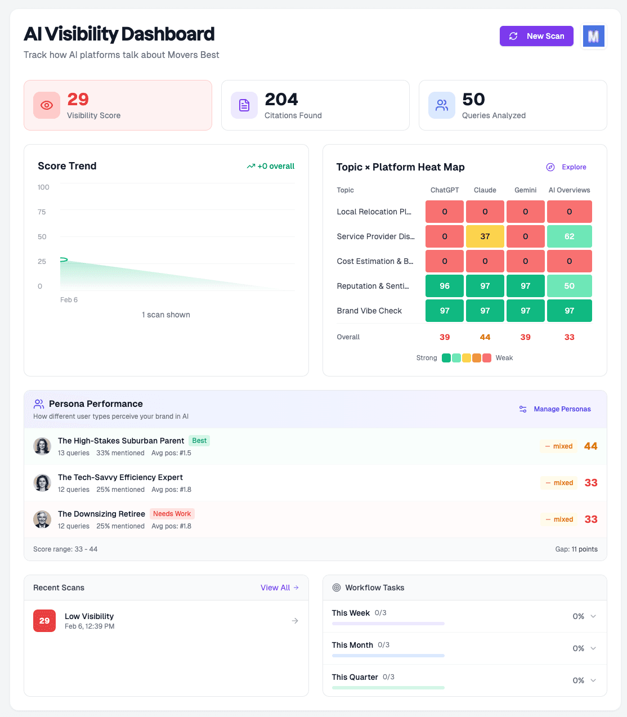Click the people icon on Queries Analyzed card
Screen dimensions: 627x717
tap(441, 105)
